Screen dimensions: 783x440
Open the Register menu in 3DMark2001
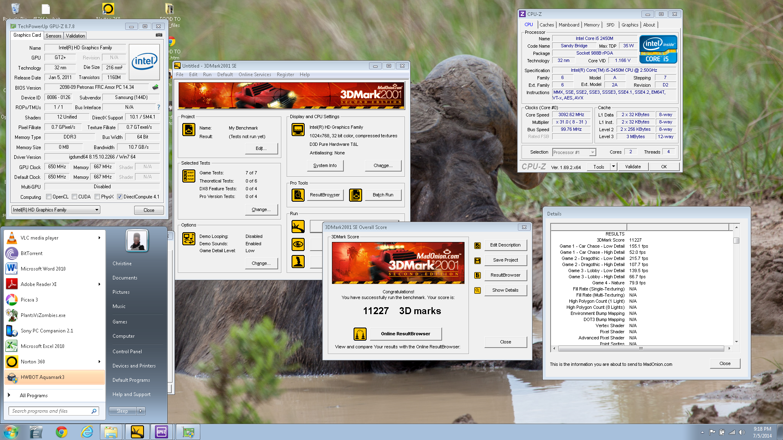pos(285,75)
